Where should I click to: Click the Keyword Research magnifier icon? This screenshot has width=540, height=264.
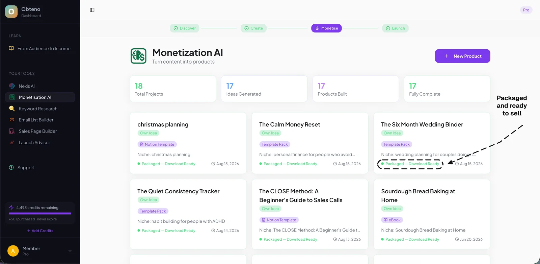[x=12, y=109]
